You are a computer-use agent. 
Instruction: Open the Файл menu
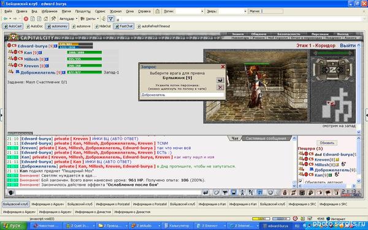pos(8,11)
